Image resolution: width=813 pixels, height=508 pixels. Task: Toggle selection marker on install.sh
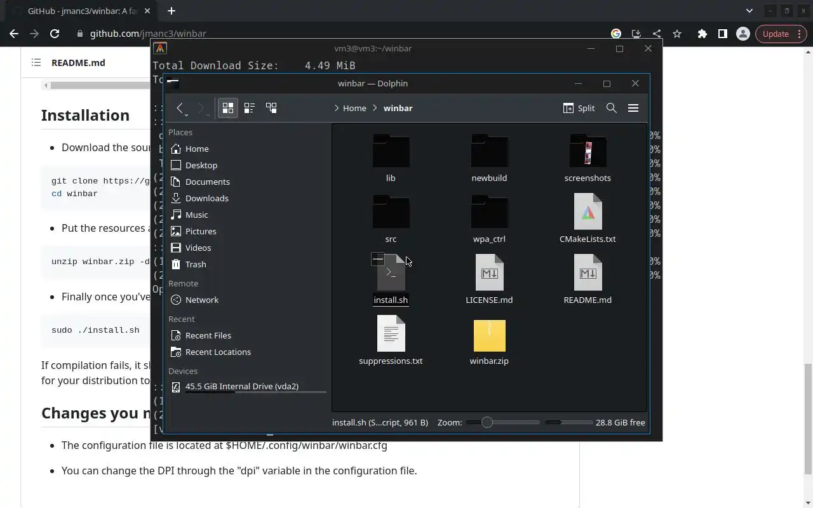pos(378,259)
